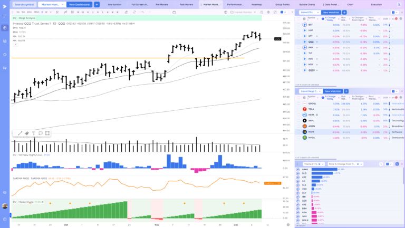
Task: Select the text annotation tool
Action: (x=33, y=133)
